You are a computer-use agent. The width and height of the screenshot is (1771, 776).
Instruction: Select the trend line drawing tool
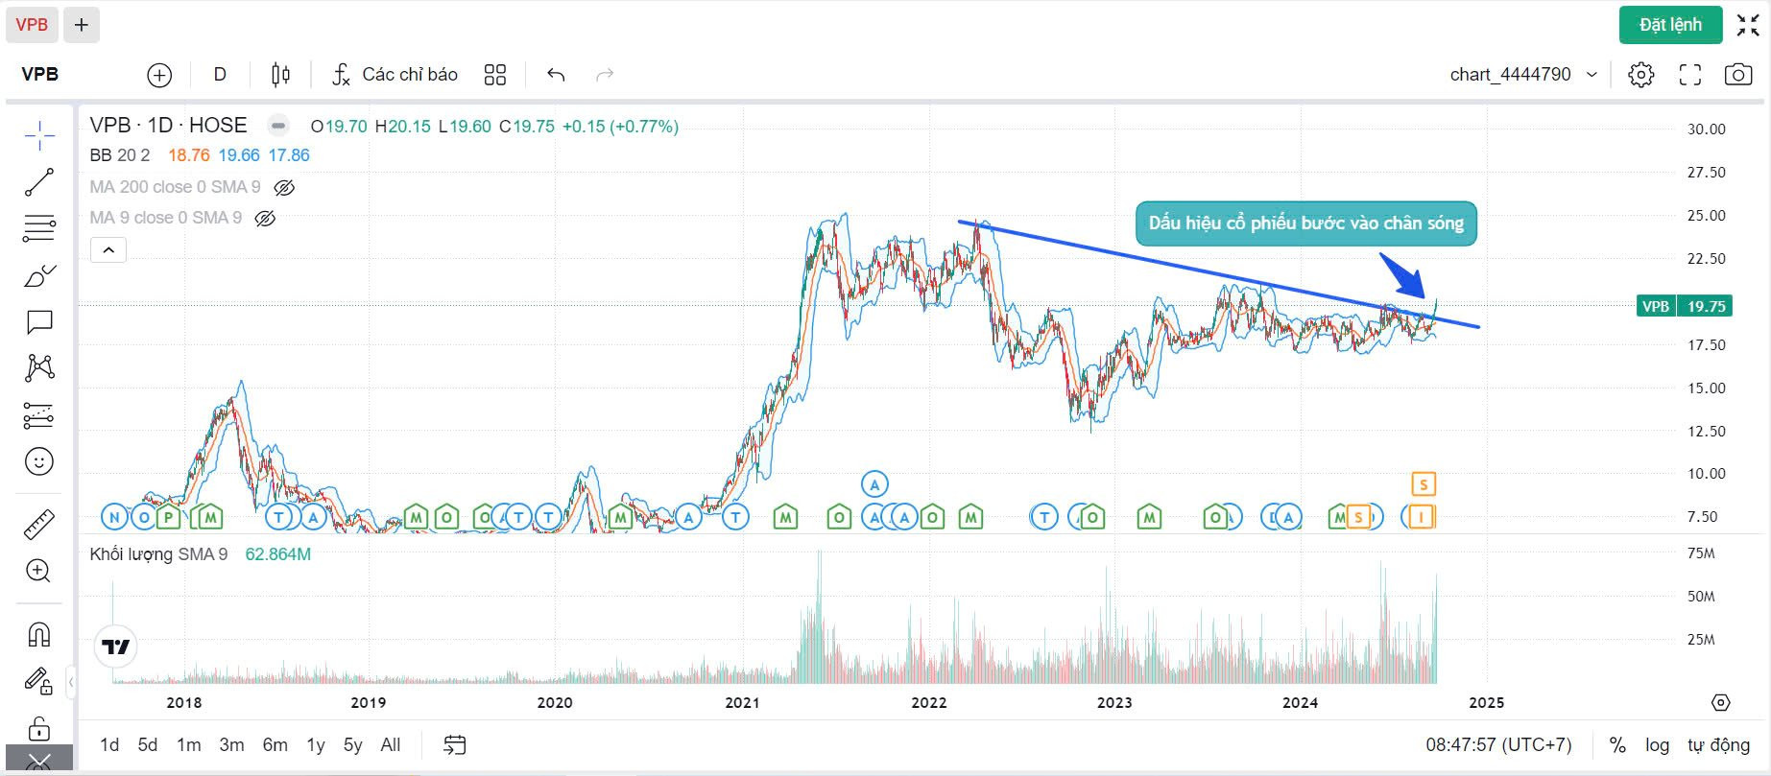tap(39, 182)
